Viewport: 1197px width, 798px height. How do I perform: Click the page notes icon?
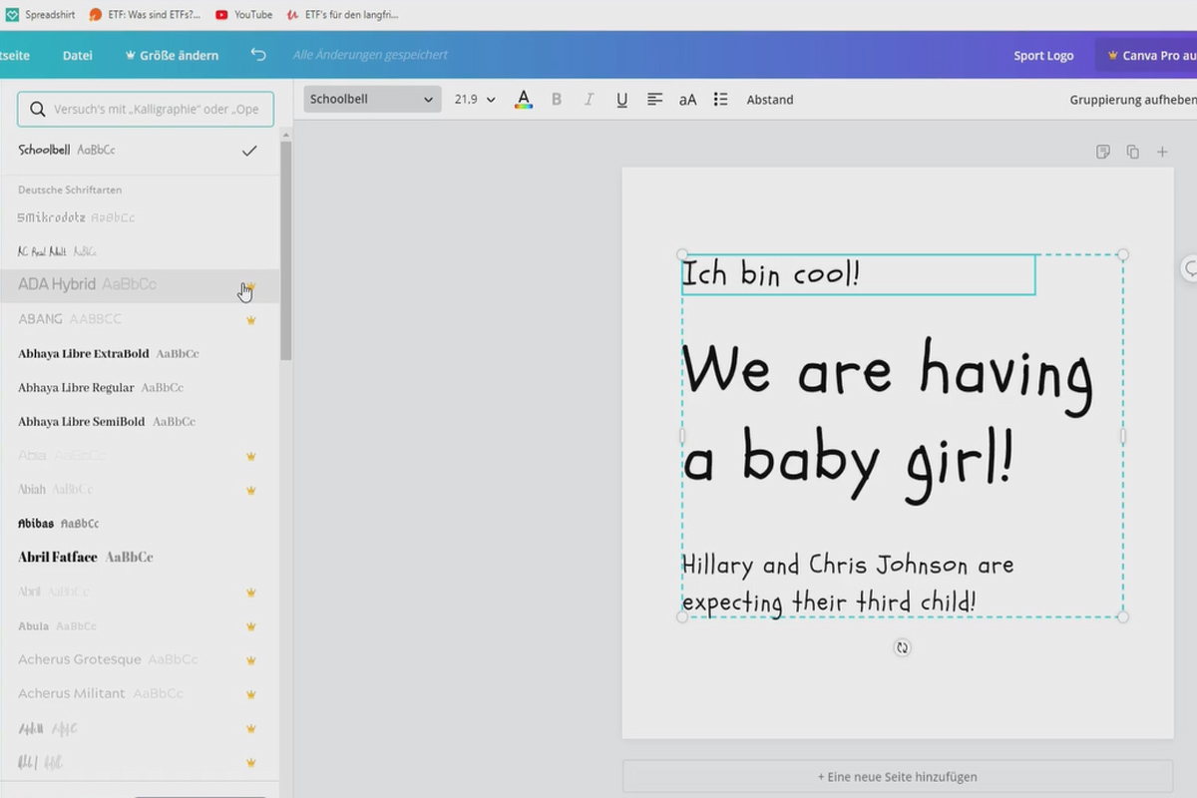[x=1103, y=152]
